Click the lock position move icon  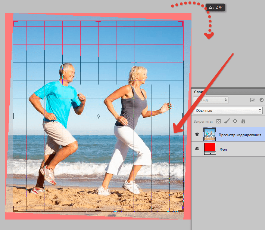235,121
